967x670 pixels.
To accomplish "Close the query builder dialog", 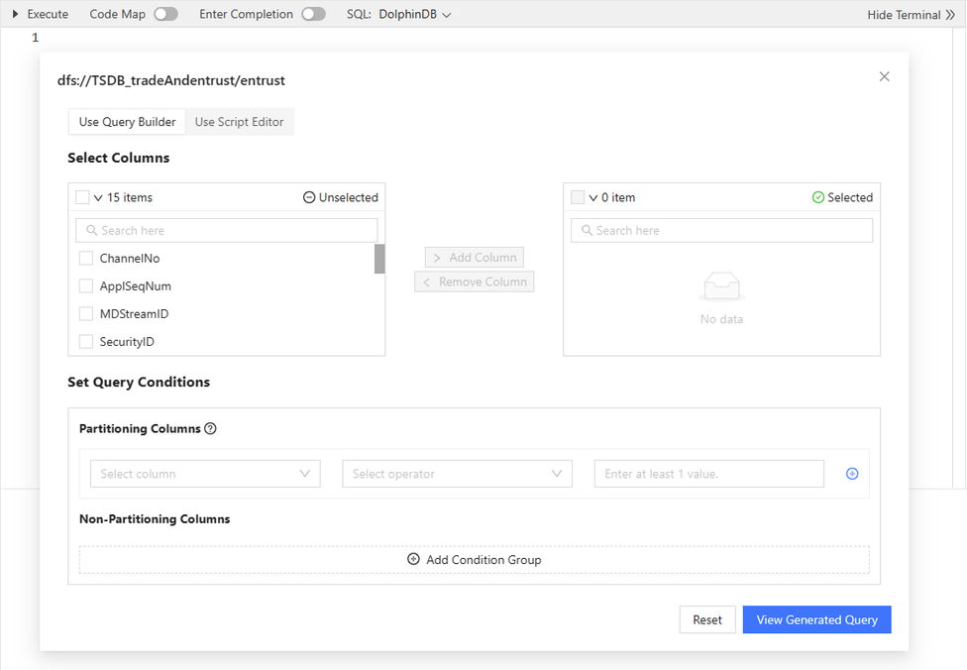I will click(x=885, y=76).
